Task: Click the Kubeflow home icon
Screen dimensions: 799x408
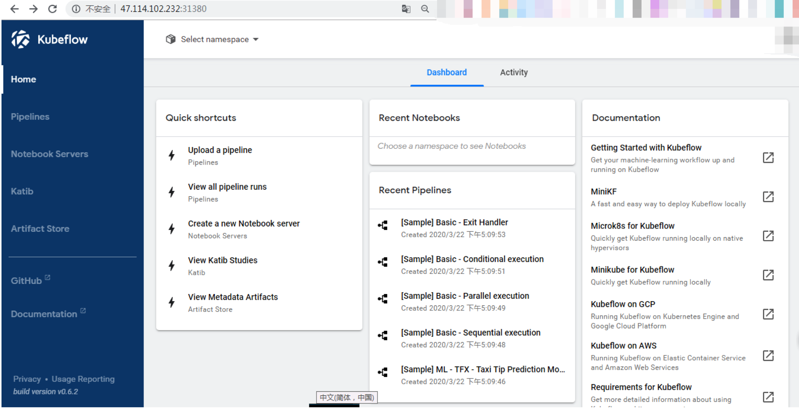Action: click(x=20, y=39)
